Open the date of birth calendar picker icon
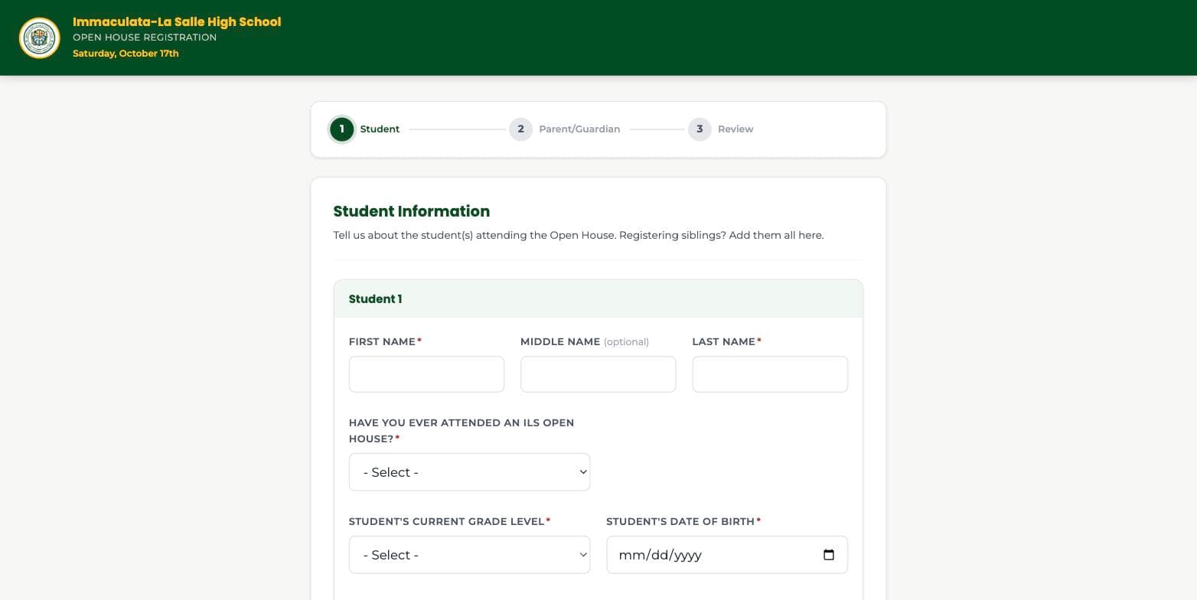1197x600 pixels. (829, 555)
